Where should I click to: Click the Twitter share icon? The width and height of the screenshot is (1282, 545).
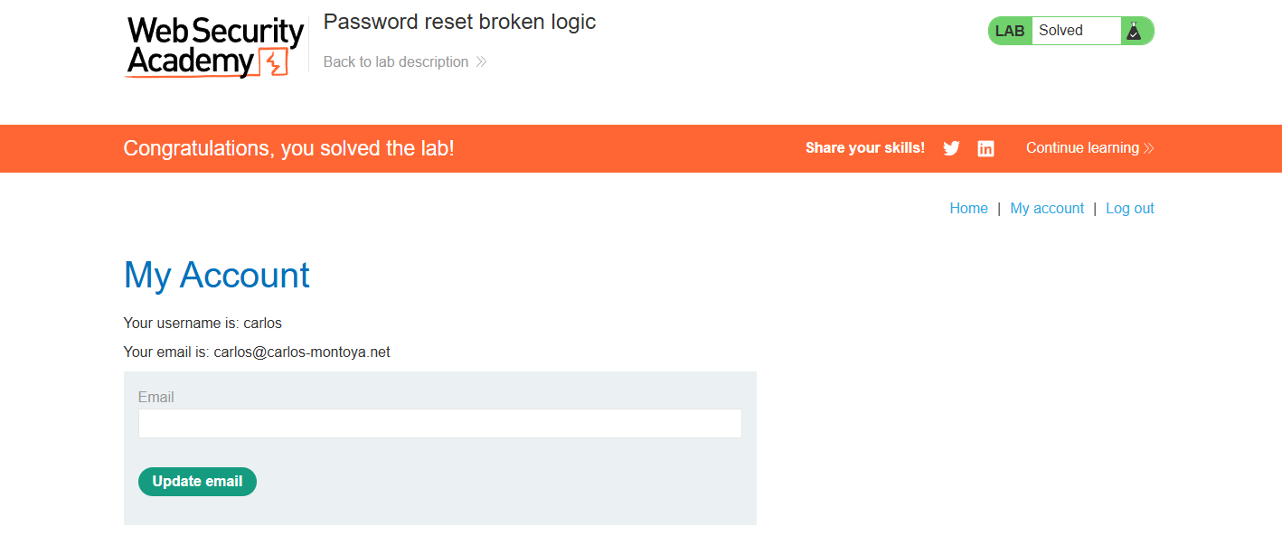click(x=951, y=148)
